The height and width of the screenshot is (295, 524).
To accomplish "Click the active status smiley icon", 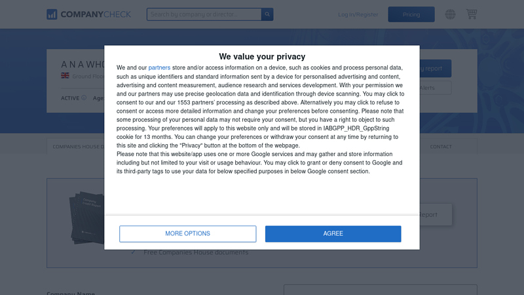I will pyautogui.click(x=84, y=98).
